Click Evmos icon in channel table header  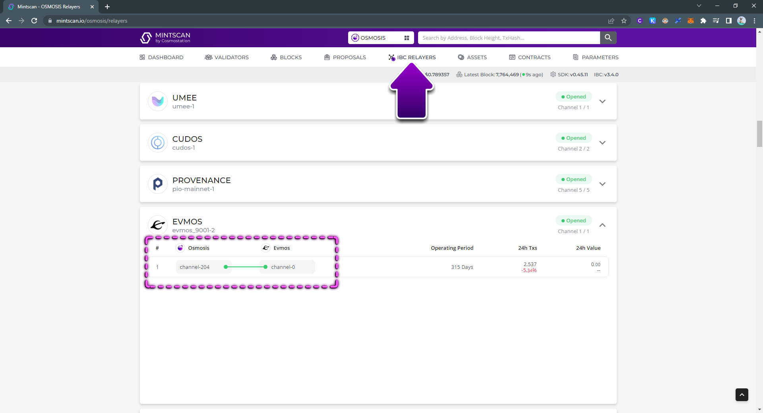[x=266, y=248]
